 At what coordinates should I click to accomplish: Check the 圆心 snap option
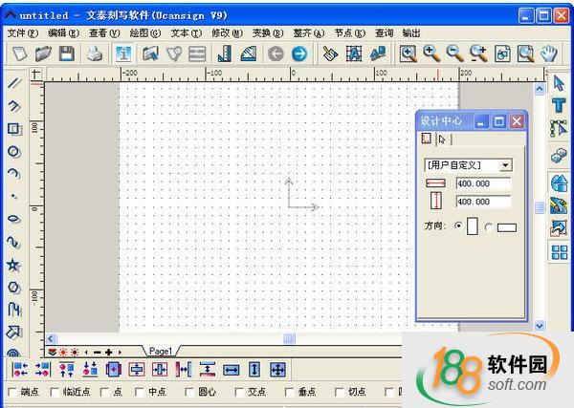click(x=188, y=392)
